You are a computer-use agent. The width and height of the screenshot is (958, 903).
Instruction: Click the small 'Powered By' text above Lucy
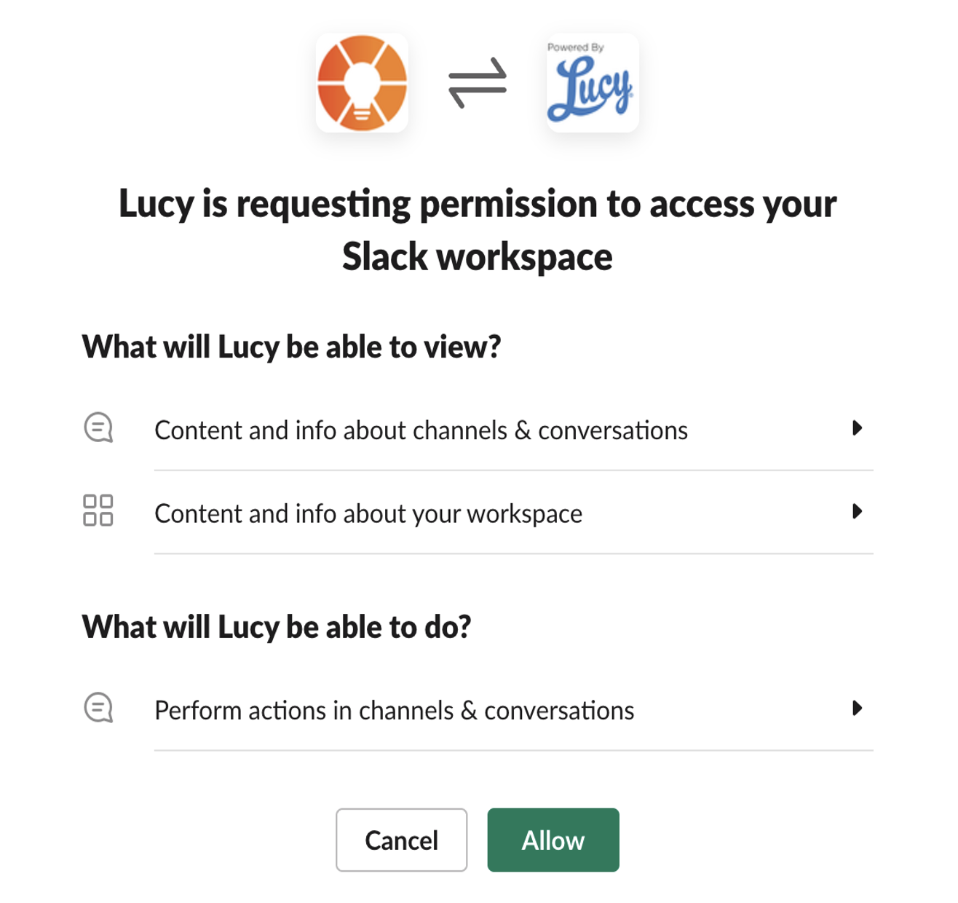pyautogui.click(x=575, y=47)
